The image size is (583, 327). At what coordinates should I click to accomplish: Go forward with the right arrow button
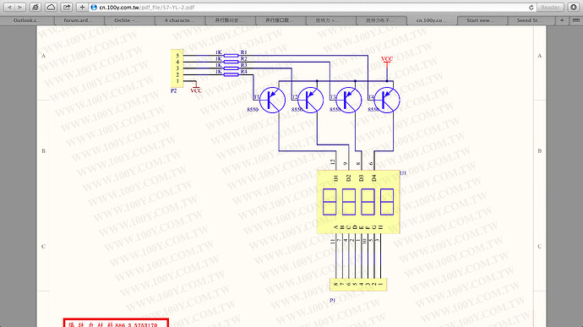point(20,7)
